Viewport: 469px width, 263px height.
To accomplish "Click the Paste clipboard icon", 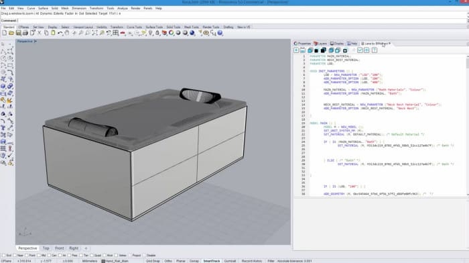I will 53,33.
